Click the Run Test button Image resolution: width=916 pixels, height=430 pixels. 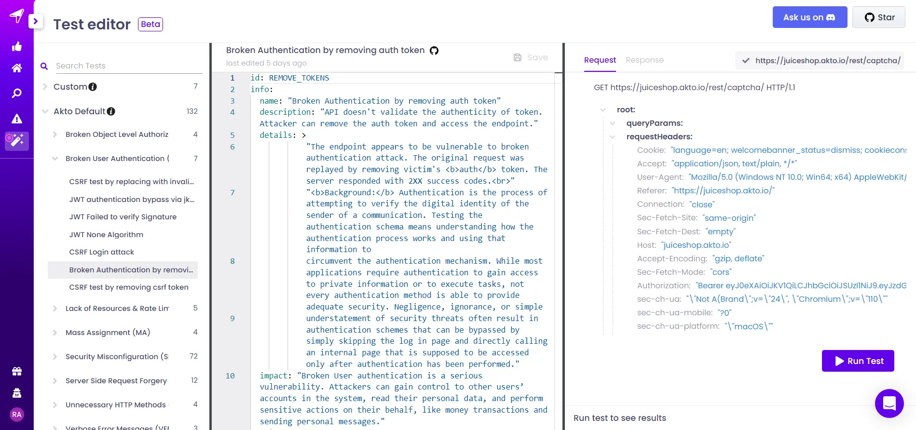coord(858,361)
